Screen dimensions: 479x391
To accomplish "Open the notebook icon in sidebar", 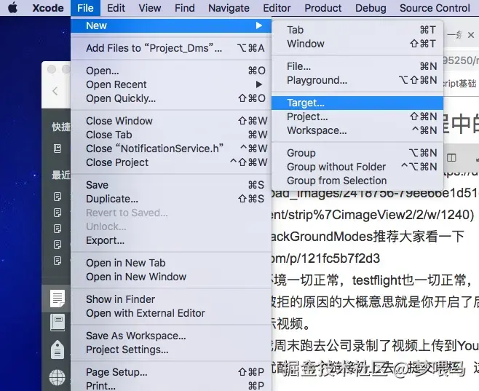I will [x=58, y=323].
